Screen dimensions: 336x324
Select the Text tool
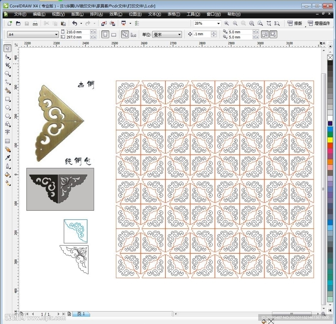click(x=8, y=132)
